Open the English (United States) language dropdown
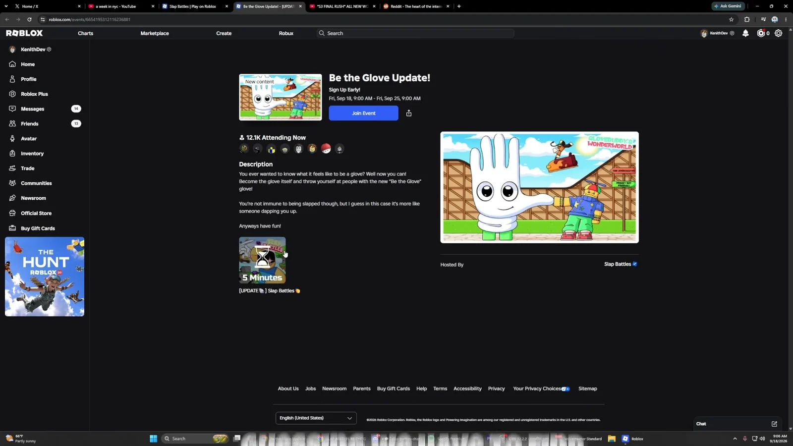 pyautogui.click(x=316, y=418)
